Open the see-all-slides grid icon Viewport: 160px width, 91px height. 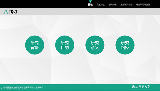(x=15, y=88)
